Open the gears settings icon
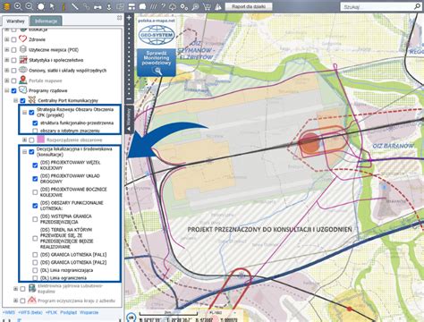The image size is (424, 322). [x=184, y=6]
